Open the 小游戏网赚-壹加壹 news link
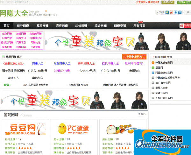The width and height of the screenshot is (191, 155). pos(78,85)
